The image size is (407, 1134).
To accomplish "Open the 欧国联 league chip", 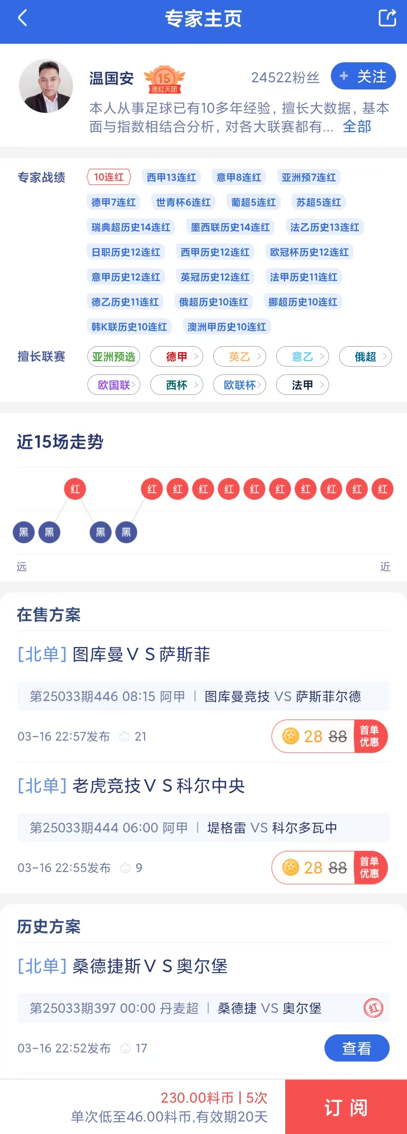I will [x=114, y=385].
